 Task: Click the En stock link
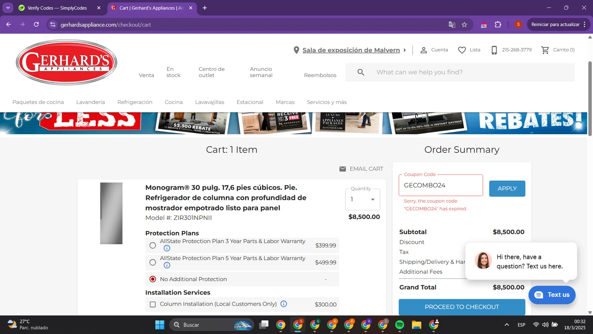click(173, 72)
